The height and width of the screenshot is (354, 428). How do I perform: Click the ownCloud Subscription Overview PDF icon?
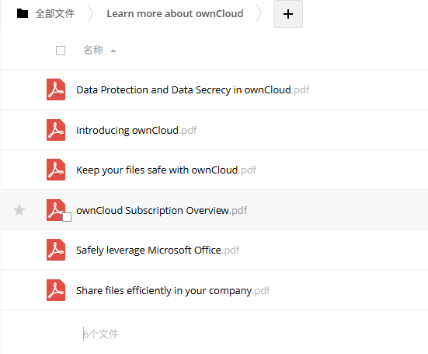pyautogui.click(x=56, y=210)
